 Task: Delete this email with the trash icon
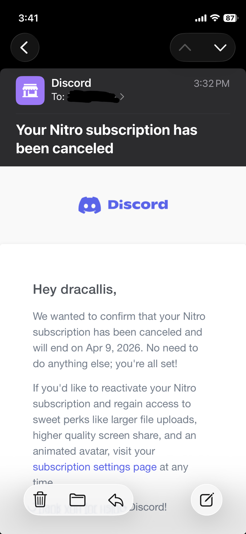(40, 500)
